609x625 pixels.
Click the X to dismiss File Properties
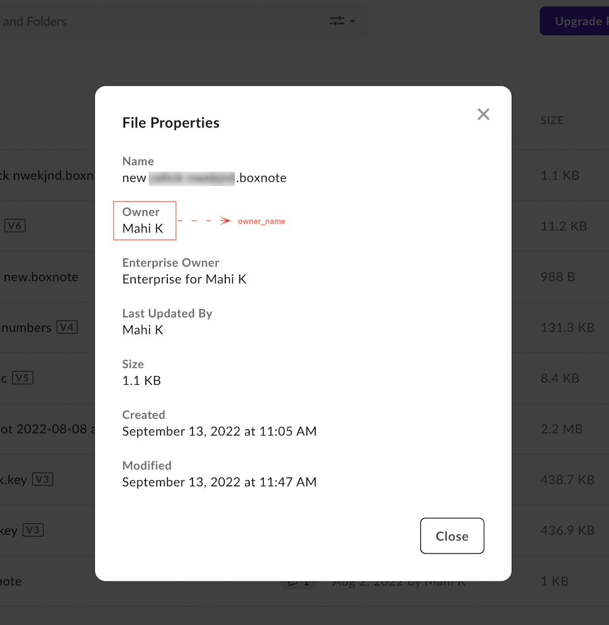pos(483,114)
